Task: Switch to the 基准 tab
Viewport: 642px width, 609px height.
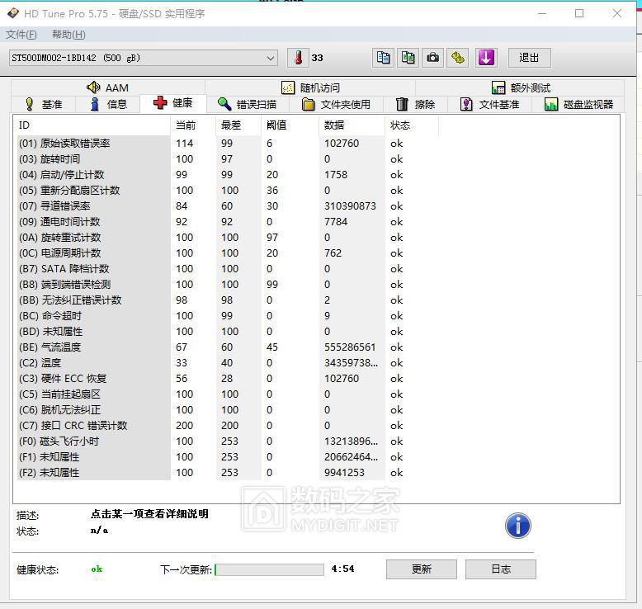Action: [44, 105]
